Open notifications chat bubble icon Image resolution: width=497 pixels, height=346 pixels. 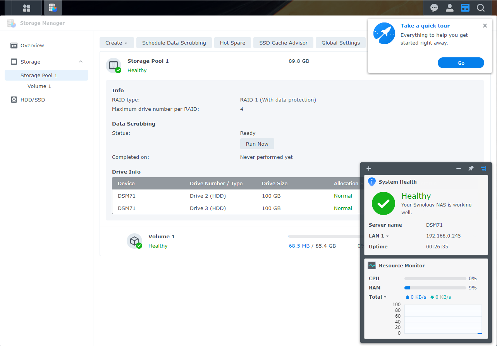[x=434, y=8]
